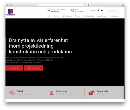
Task: Click the phone number 077-121 88 00
Action: point(78,11)
